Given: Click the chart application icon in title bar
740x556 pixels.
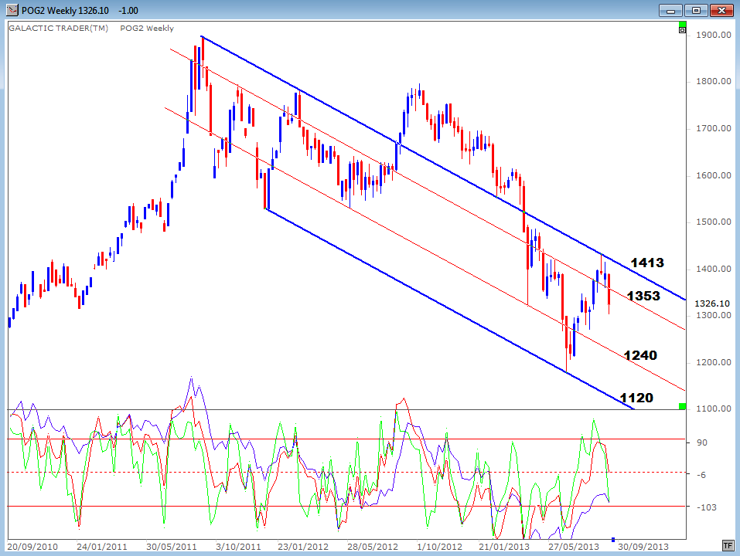Looking at the screenshot, I should (12, 10).
